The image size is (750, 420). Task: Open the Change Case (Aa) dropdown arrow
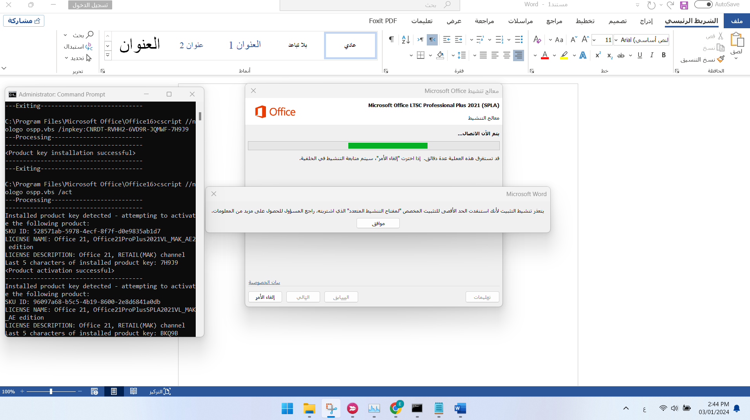click(x=550, y=40)
